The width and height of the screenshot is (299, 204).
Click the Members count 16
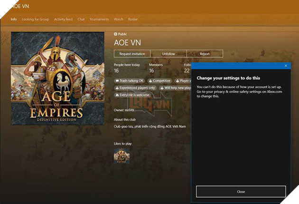point(151,71)
